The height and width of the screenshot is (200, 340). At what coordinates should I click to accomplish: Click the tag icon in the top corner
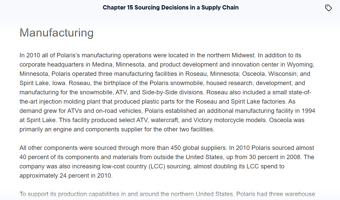click(329, 8)
